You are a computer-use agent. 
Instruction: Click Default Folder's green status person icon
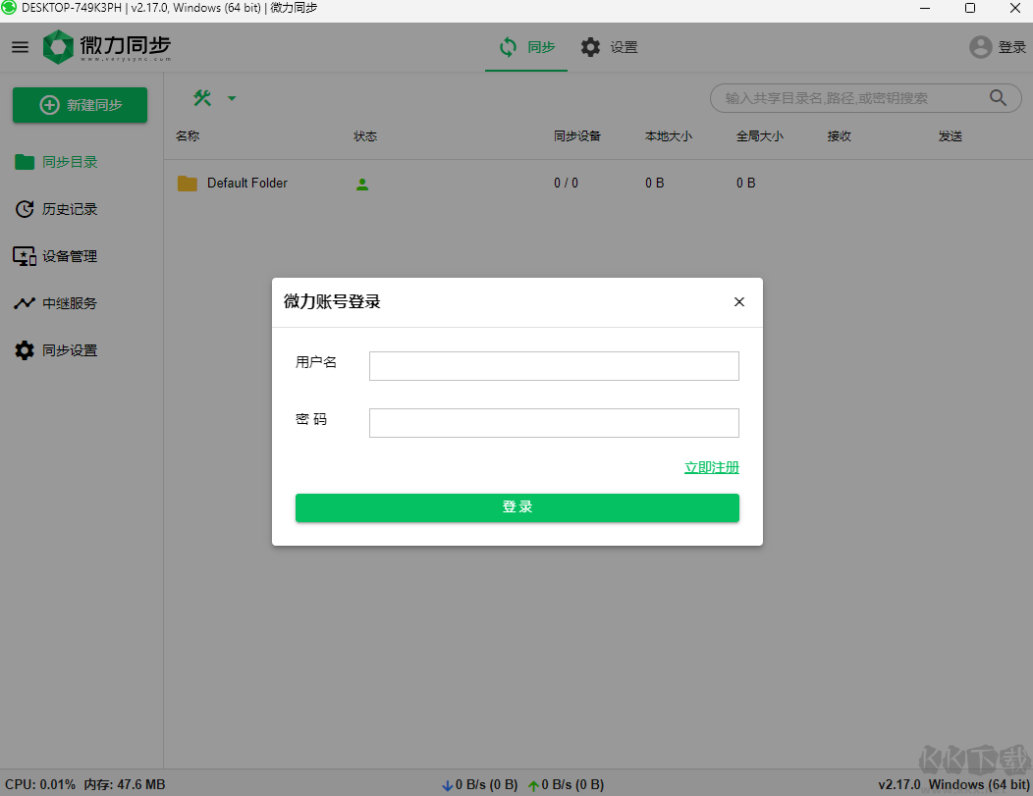[361, 184]
